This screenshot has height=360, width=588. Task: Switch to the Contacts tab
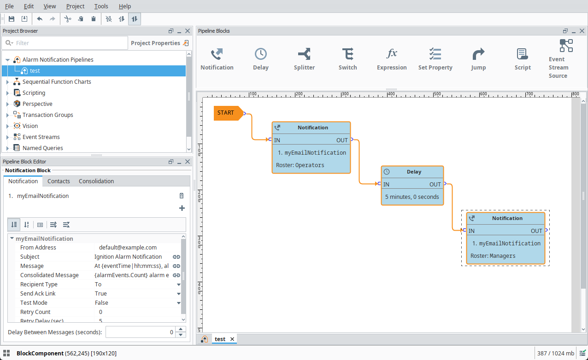point(59,181)
